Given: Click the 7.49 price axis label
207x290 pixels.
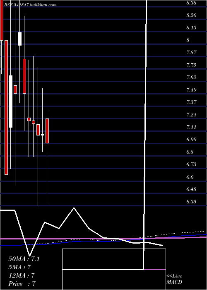Looking at the screenshot, I should [x=191, y=90].
